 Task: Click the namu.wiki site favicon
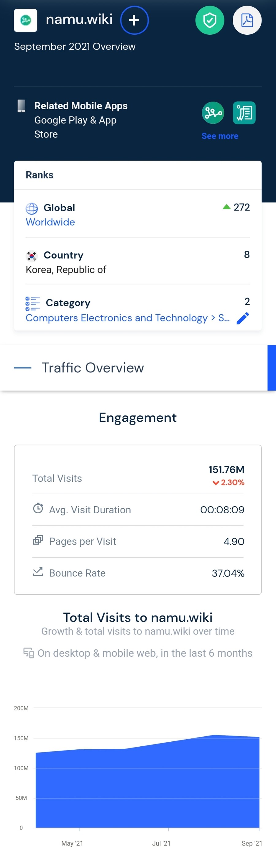(x=25, y=20)
